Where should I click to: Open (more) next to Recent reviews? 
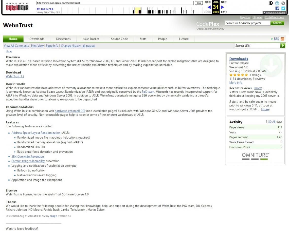[258, 88]
